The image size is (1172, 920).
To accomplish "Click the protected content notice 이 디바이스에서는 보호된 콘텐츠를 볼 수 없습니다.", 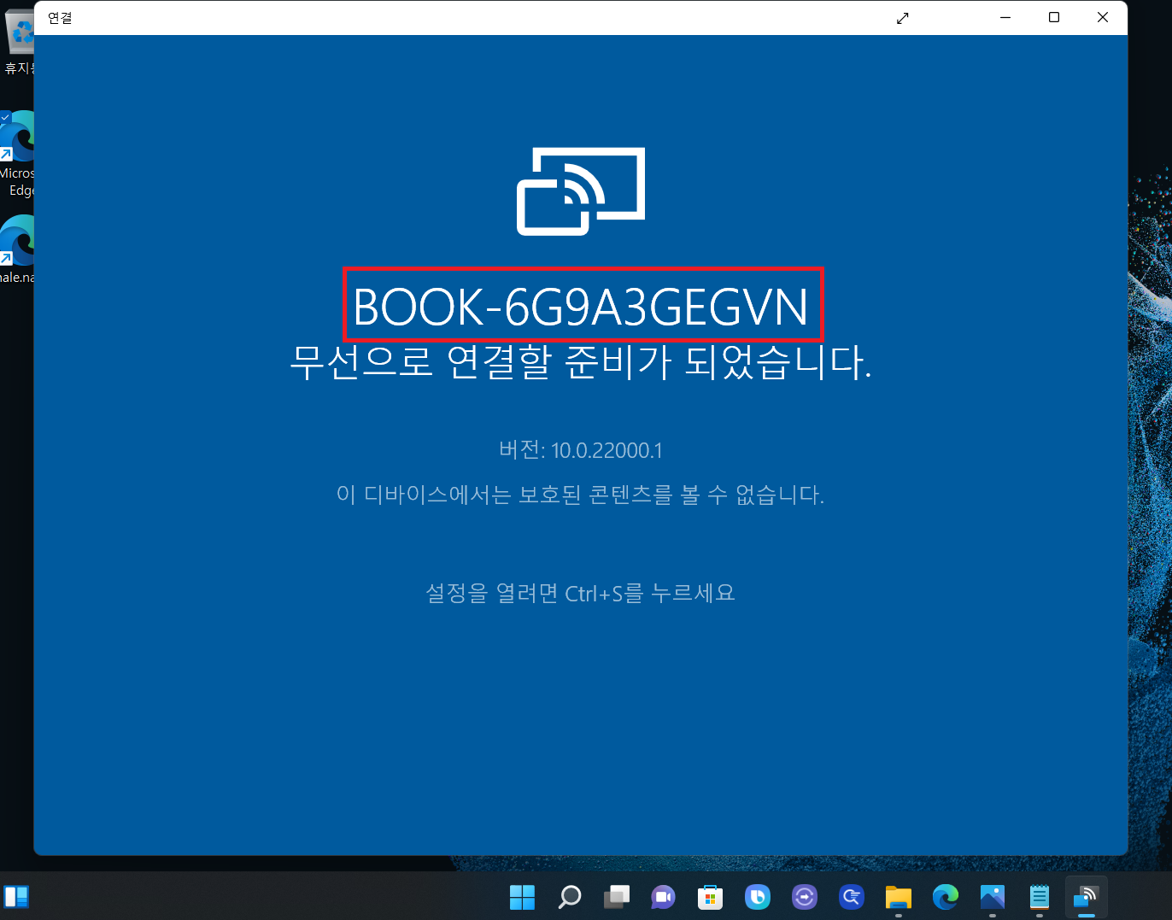I will (581, 495).
